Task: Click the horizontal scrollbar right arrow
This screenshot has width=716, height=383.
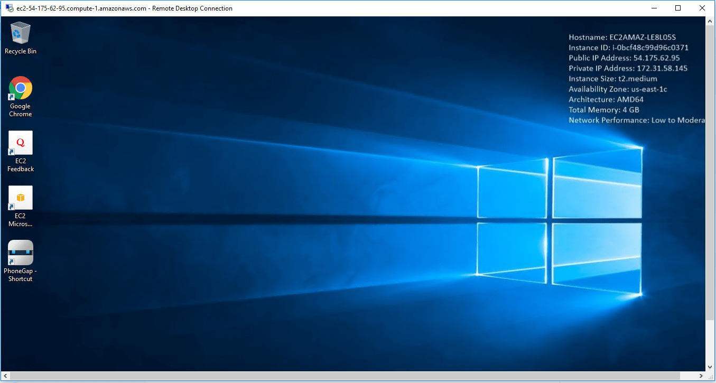Action: click(x=701, y=376)
